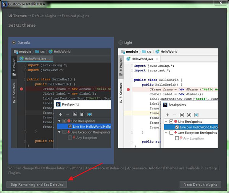Click HelloWorld class icon in Light preview breadcrumb
Viewport: 229px width, 193px height.
157,51
